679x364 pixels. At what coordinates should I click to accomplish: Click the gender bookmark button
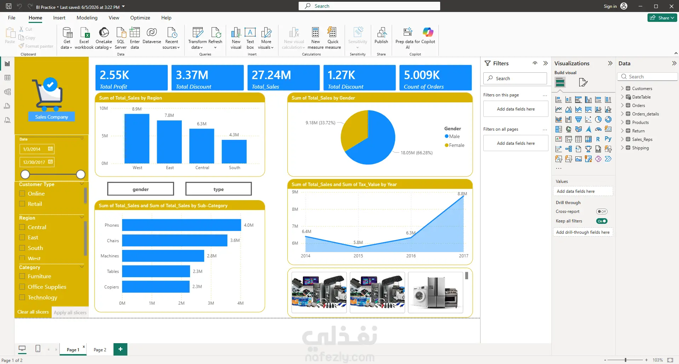(140, 189)
